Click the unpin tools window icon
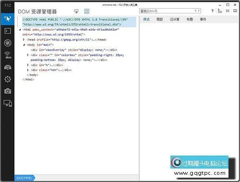Image resolution: width=240 pixels, height=182 pixels. [x=235, y=11]
